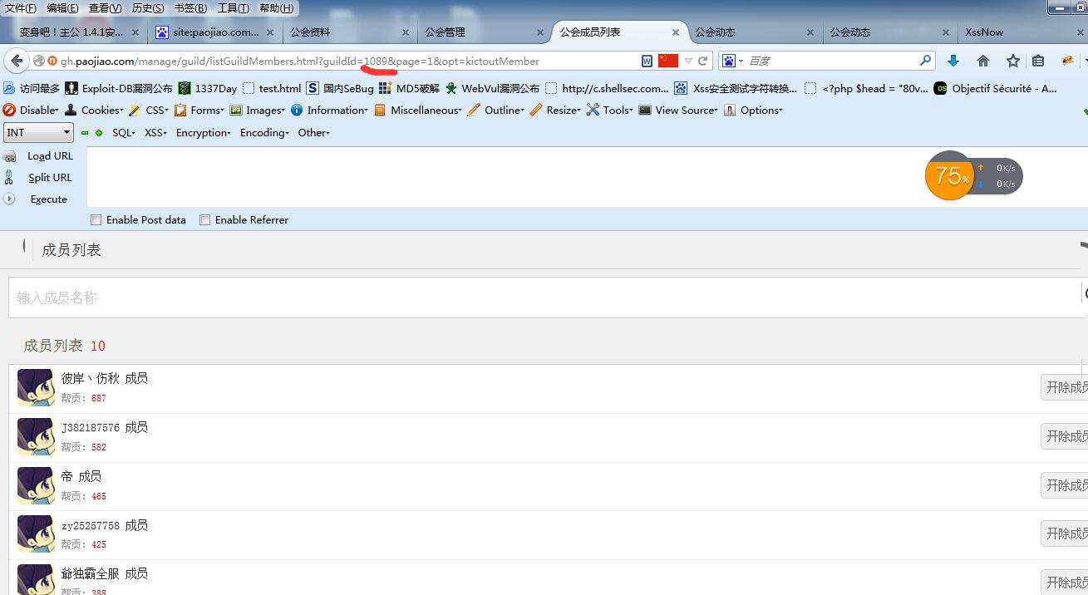Open the WebVul漏洞公布 bookmark
Viewport: 1088px width, 595px height.
pos(493,88)
